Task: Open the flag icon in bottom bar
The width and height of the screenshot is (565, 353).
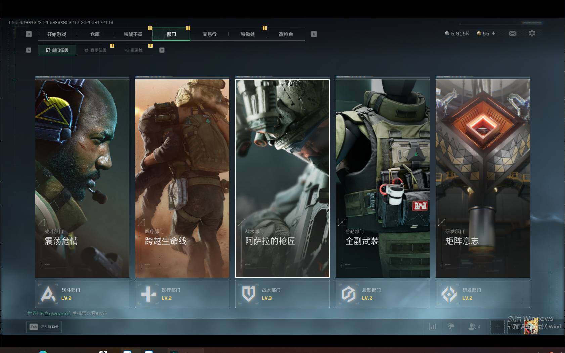Action: [451, 326]
